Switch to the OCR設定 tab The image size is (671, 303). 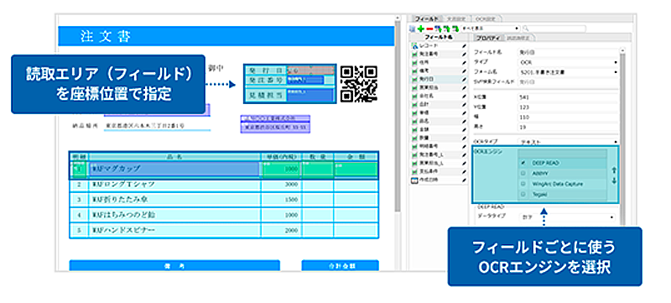[486, 18]
